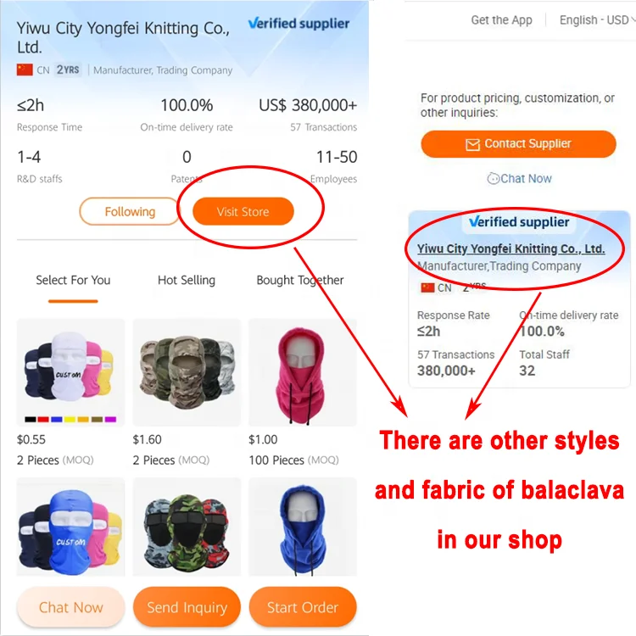This screenshot has height=636, width=636.
Task: Open Yiwu City Yongfei Knitting Co., Ltd. link
Action: 511,248
